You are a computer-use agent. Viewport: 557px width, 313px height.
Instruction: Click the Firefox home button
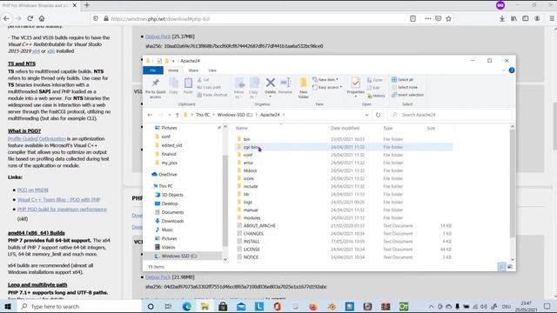[x=42, y=18]
